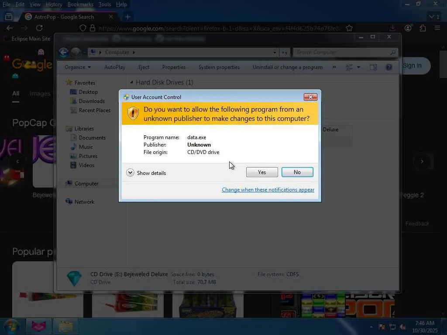Select Music in Explorer sidebar
Image resolution: width=447 pixels, height=335 pixels.
pos(86,147)
